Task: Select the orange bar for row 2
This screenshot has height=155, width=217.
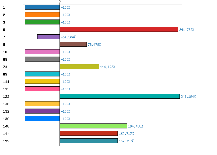Action: point(42,15)
